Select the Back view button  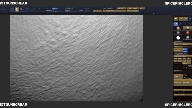180,59
